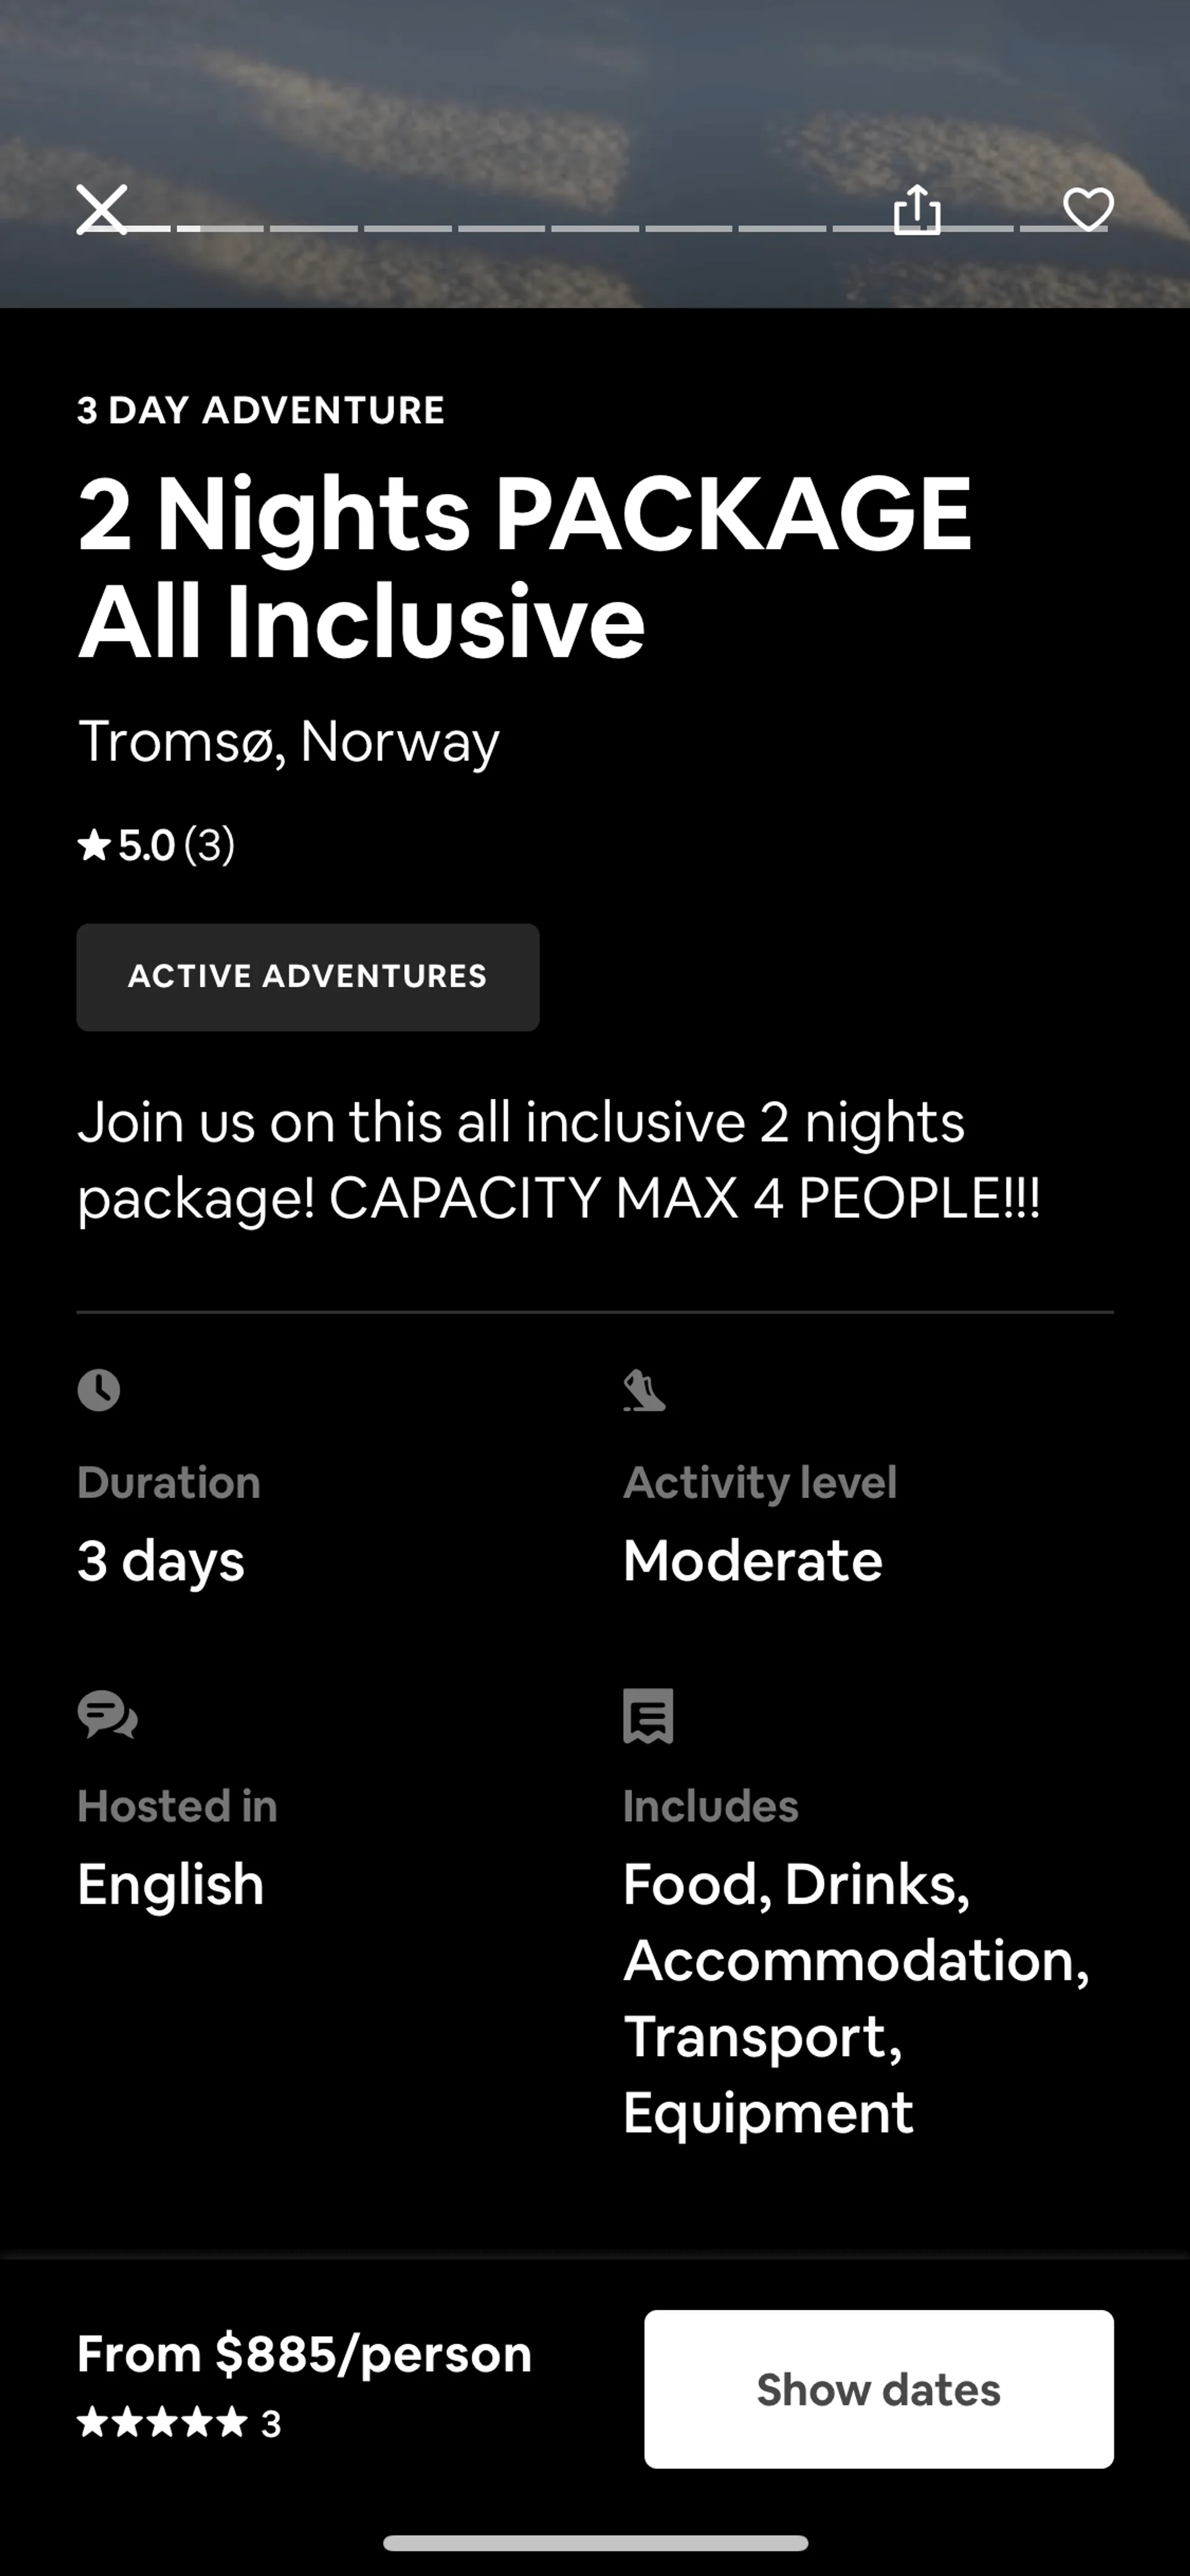Image resolution: width=1190 pixels, height=2576 pixels.
Task: Select the ACTIVE ADVENTURES tag
Action: [x=308, y=977]
